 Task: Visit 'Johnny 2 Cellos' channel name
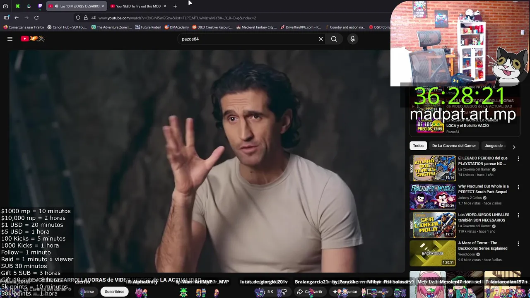[x=470, y=198]
